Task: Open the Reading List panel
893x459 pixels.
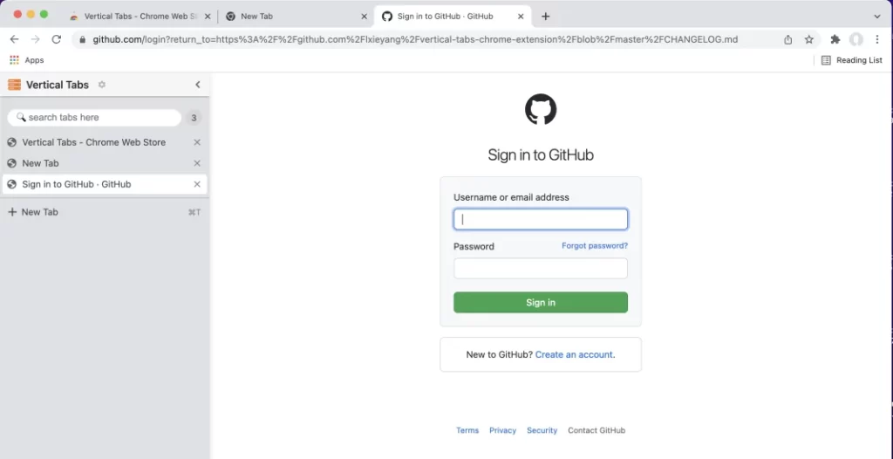Action: 852,60
